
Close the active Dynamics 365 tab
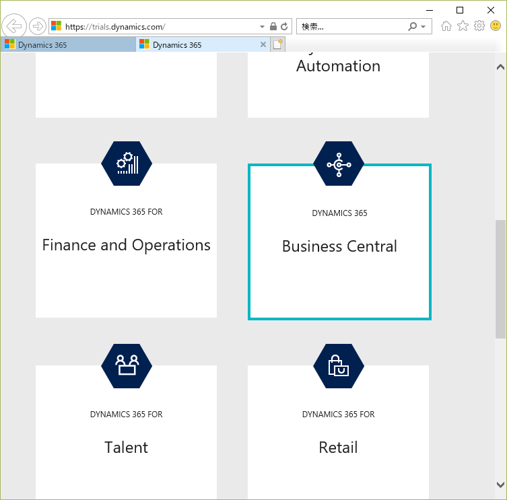[x=263, y=44]
